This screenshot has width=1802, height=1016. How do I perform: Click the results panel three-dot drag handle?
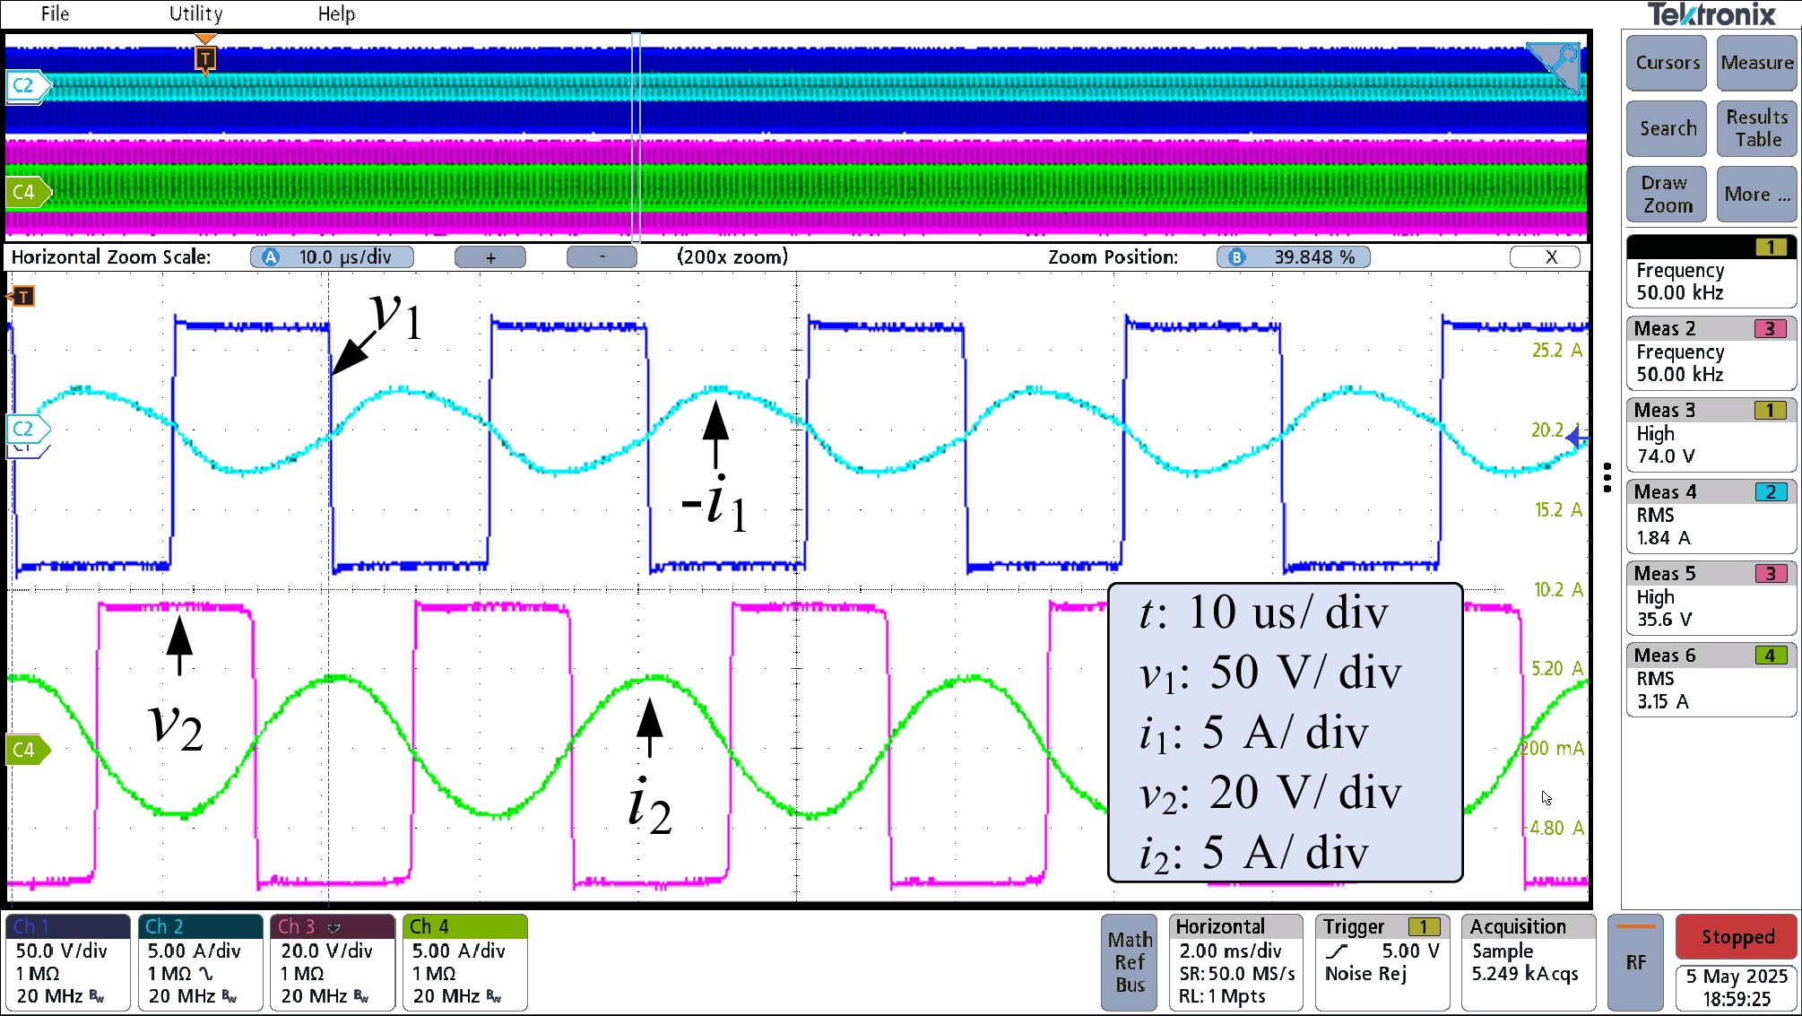point(1607,477)
